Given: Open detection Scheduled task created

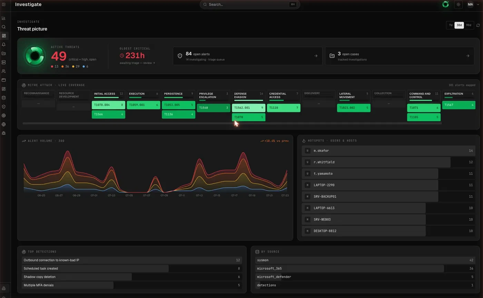Looking at the screenshot, I should pos(132,268).
